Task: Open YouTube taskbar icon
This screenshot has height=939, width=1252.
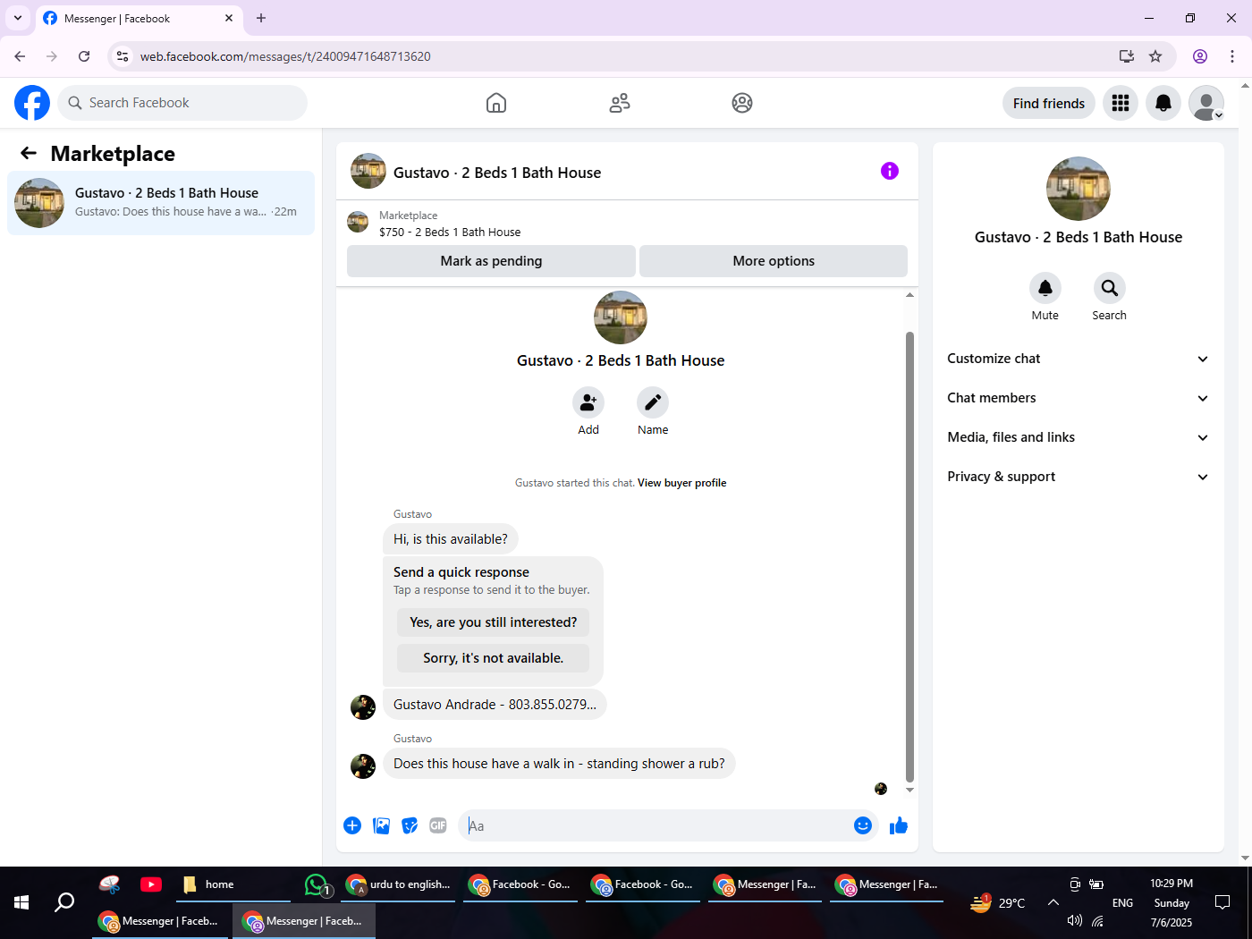Action: tap(151, 884)
